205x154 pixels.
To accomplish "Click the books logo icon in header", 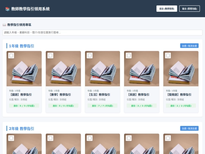I will click(x=8, y=9).
